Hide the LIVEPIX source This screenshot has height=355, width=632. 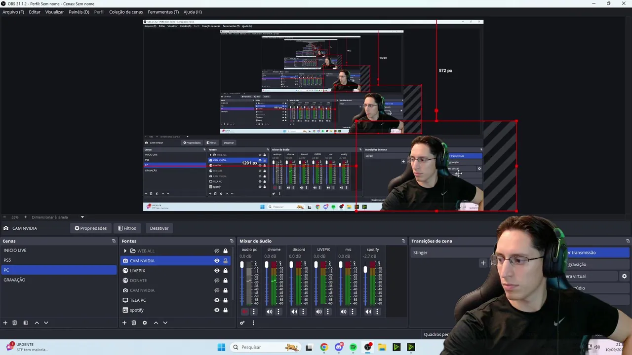[217, 271]
